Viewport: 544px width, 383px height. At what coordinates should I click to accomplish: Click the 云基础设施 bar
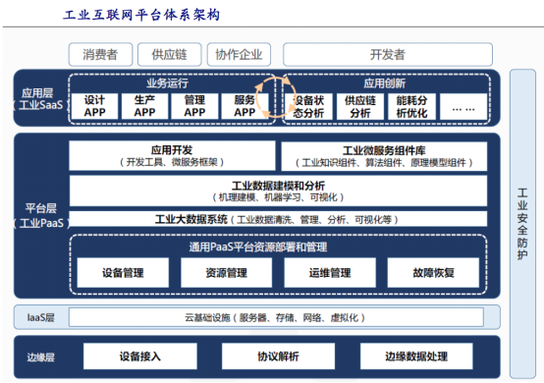276,317
